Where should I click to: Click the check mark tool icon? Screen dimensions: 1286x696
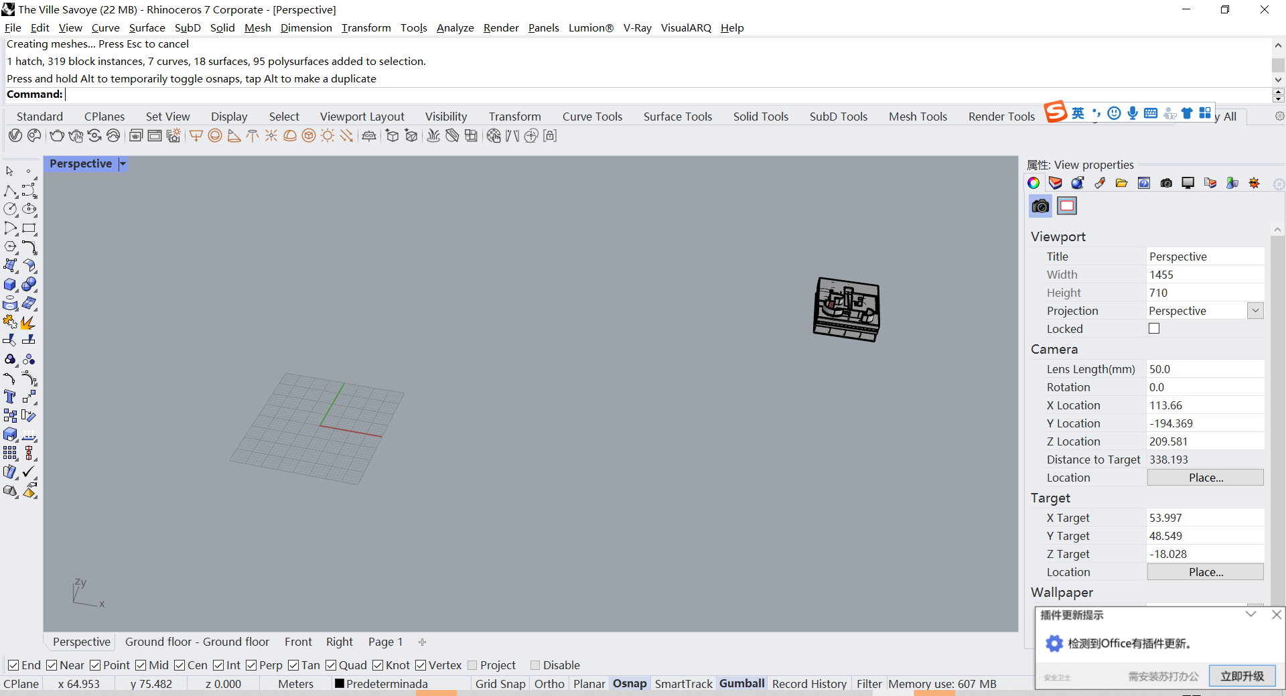coord(29,472)
